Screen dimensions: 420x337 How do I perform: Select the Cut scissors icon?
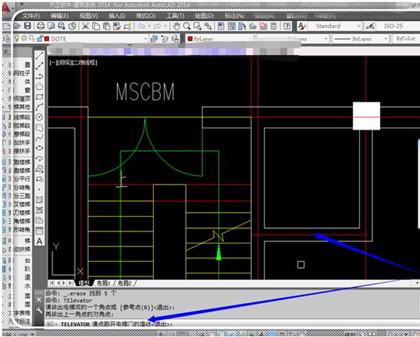(85, 26)
